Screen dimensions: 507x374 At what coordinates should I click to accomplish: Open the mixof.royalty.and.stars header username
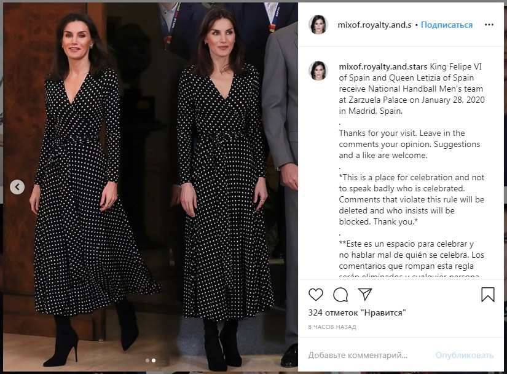click(375, 25)
